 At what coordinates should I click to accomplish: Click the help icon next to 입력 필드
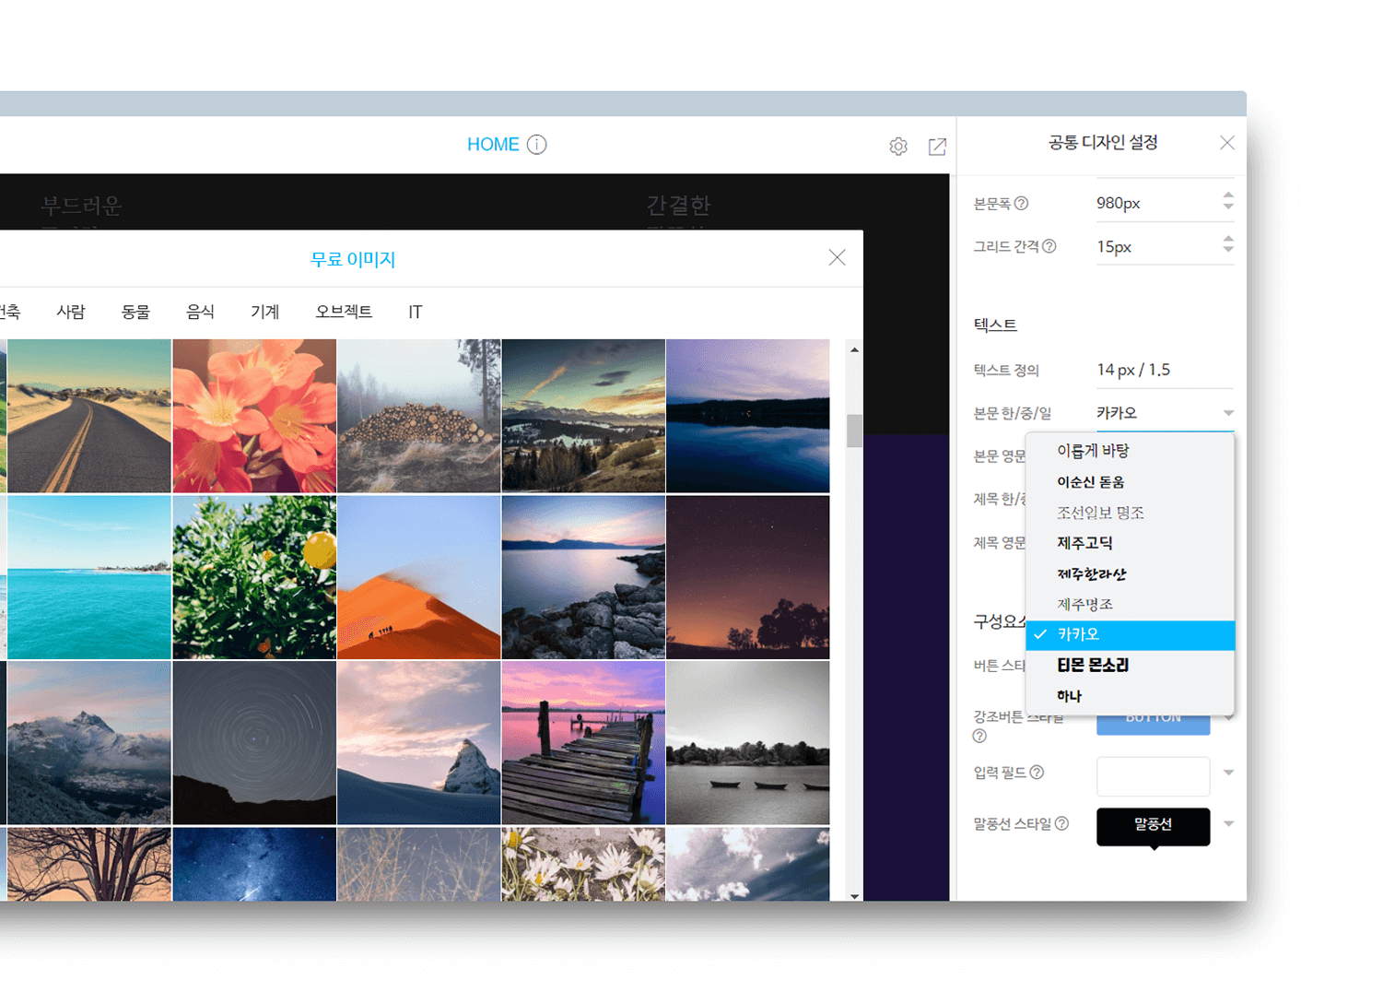(x=1037, y=773)
